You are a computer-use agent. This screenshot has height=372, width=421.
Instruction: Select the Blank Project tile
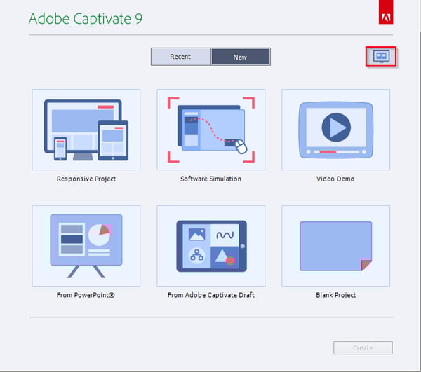coord(336,246)
